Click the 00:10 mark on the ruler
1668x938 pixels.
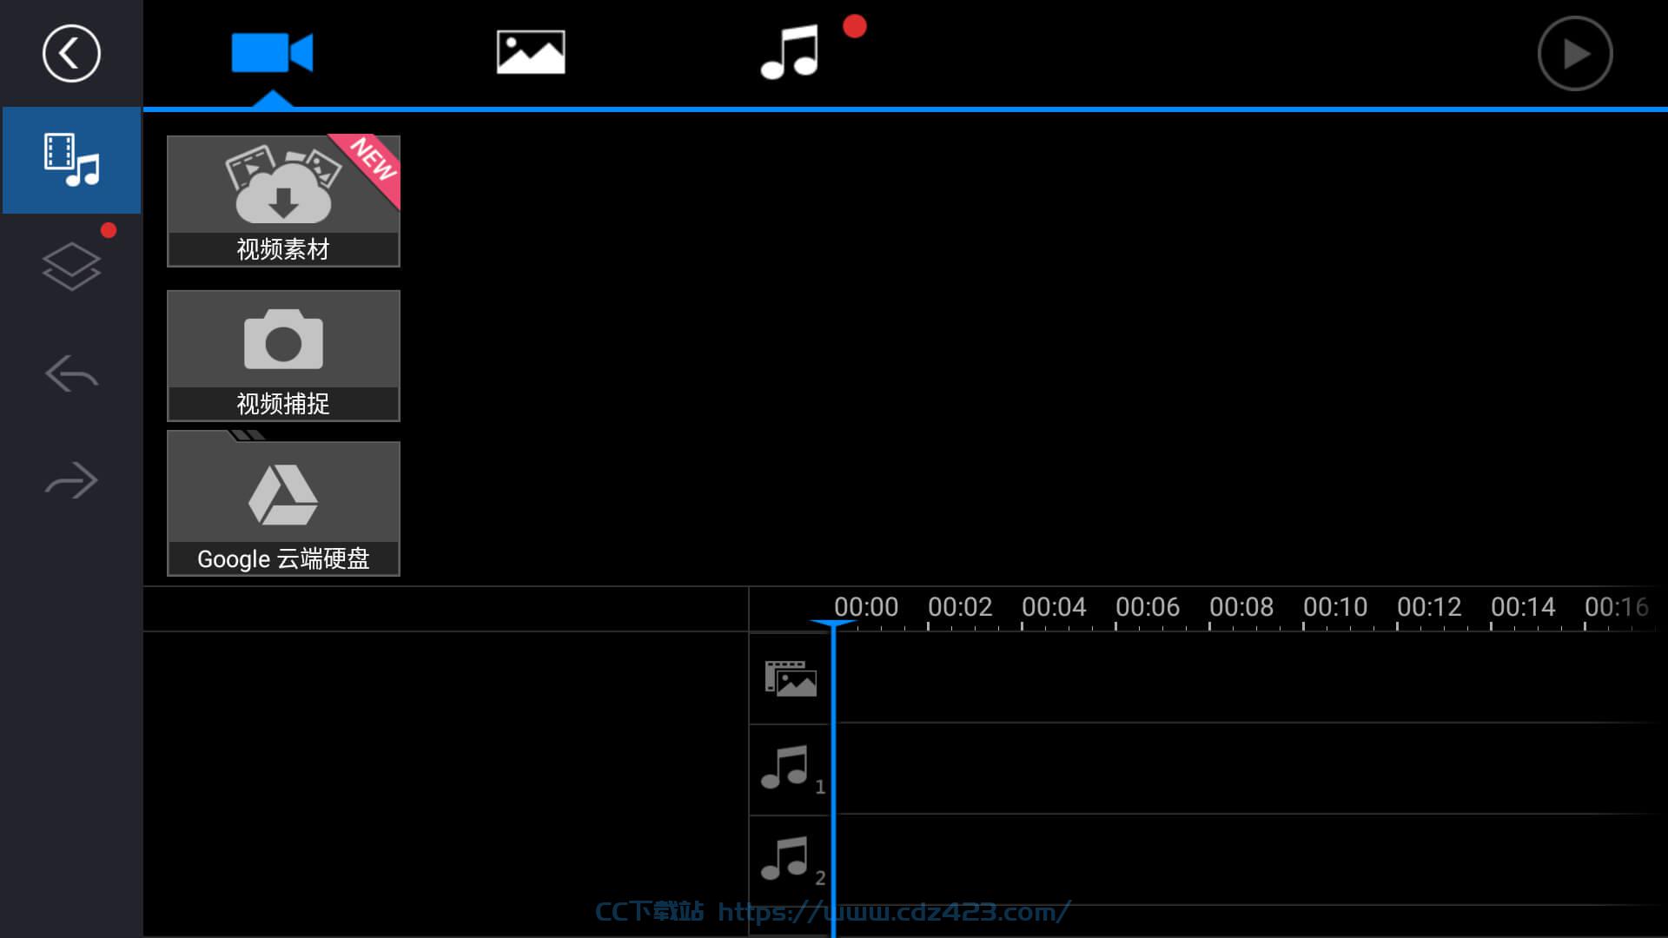pyautogui.click(x=1335, y=606)
